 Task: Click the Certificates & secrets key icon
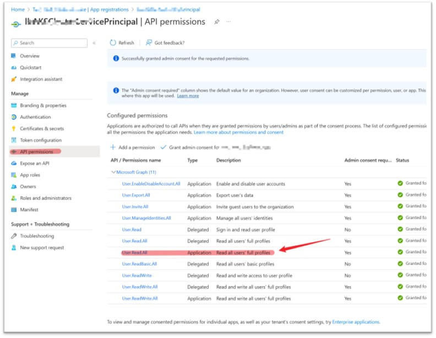click(14, 129)
